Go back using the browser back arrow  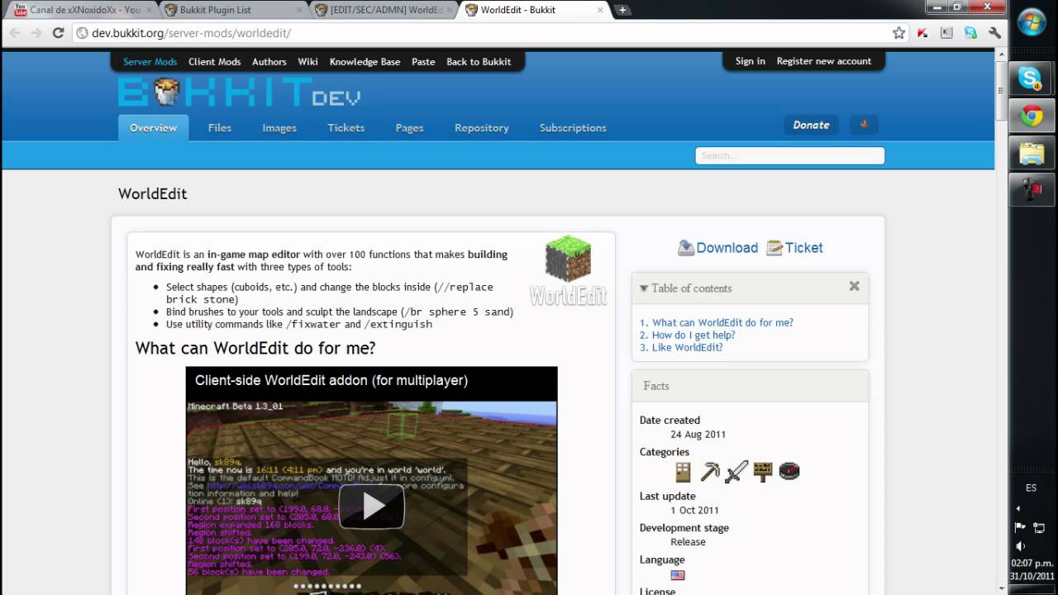coord(14,33)
